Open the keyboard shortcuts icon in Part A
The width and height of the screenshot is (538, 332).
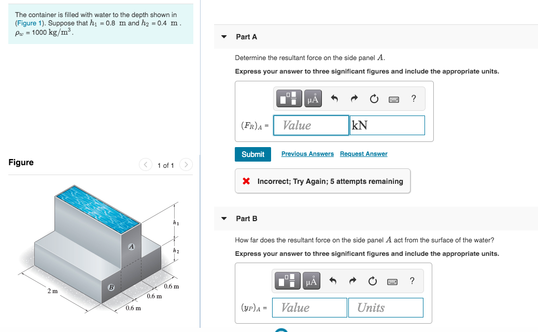coord(394,98)
